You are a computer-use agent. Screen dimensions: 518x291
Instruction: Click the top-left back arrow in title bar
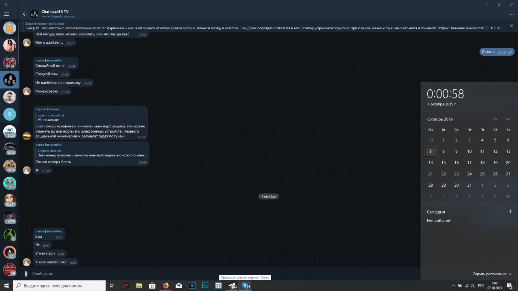(x=6, y=4)
